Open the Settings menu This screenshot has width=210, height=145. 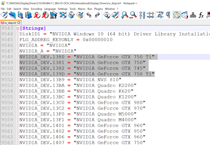[x=63, y=9]
